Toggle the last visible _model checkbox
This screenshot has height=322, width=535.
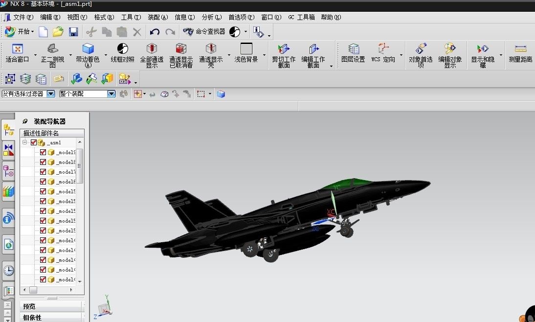(44, 279)
